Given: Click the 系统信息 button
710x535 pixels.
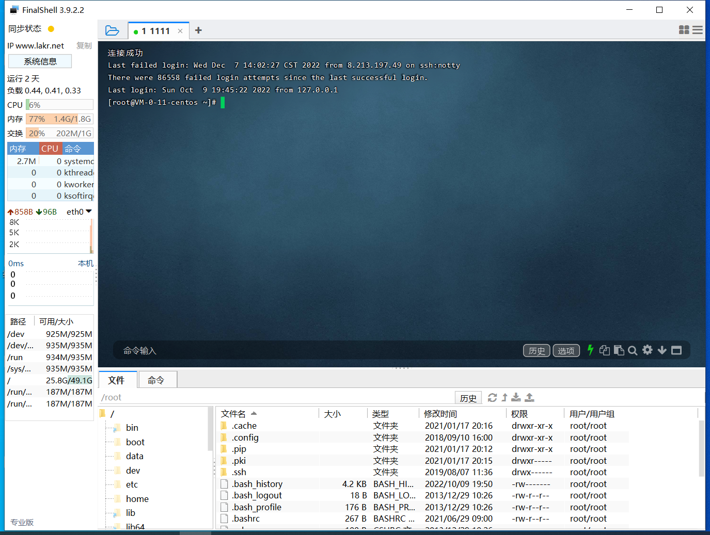Looking at the screenshot, I should tap(40, 61).
